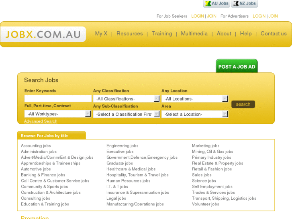The width and height of the screenshot is (292, 219).
Task: Open the Advanced Search link
Action: click(x=41, y=121)
